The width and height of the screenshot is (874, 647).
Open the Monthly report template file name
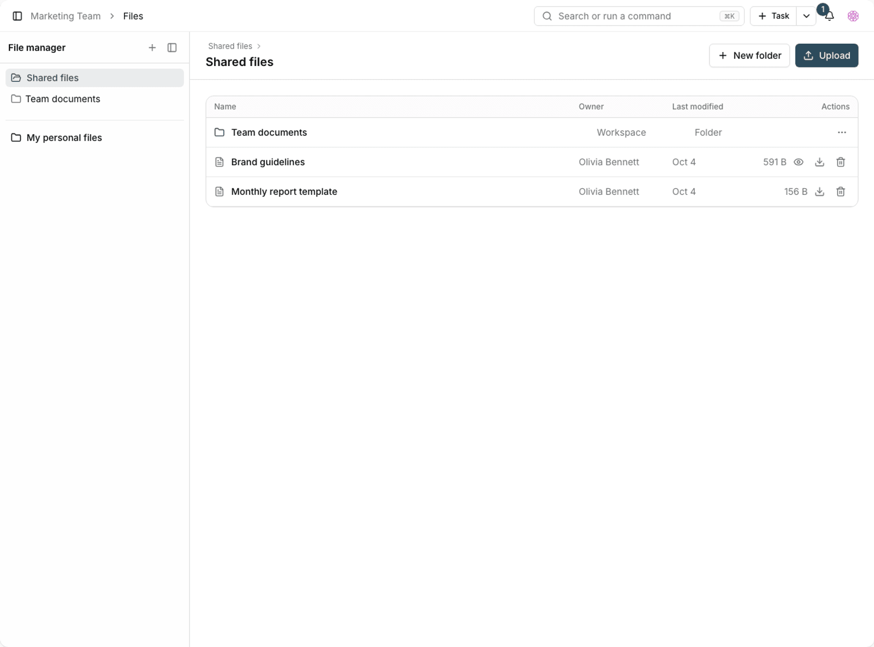click(284, 191)
